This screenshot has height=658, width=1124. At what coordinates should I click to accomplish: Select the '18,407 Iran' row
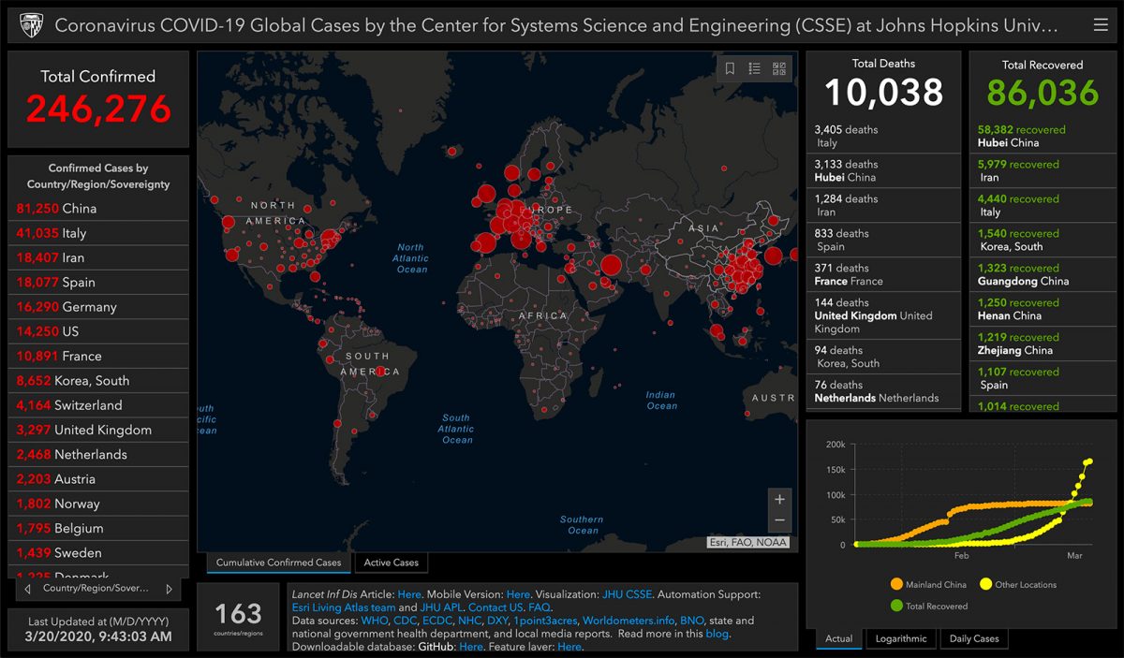[98, 257]
